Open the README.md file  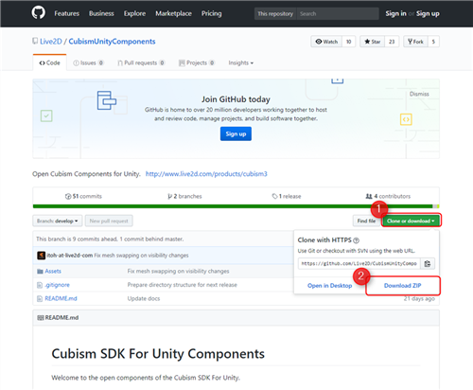[61, 298]
